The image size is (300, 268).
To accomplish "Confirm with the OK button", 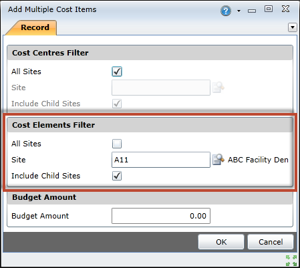I will click(x=221, y=242).
